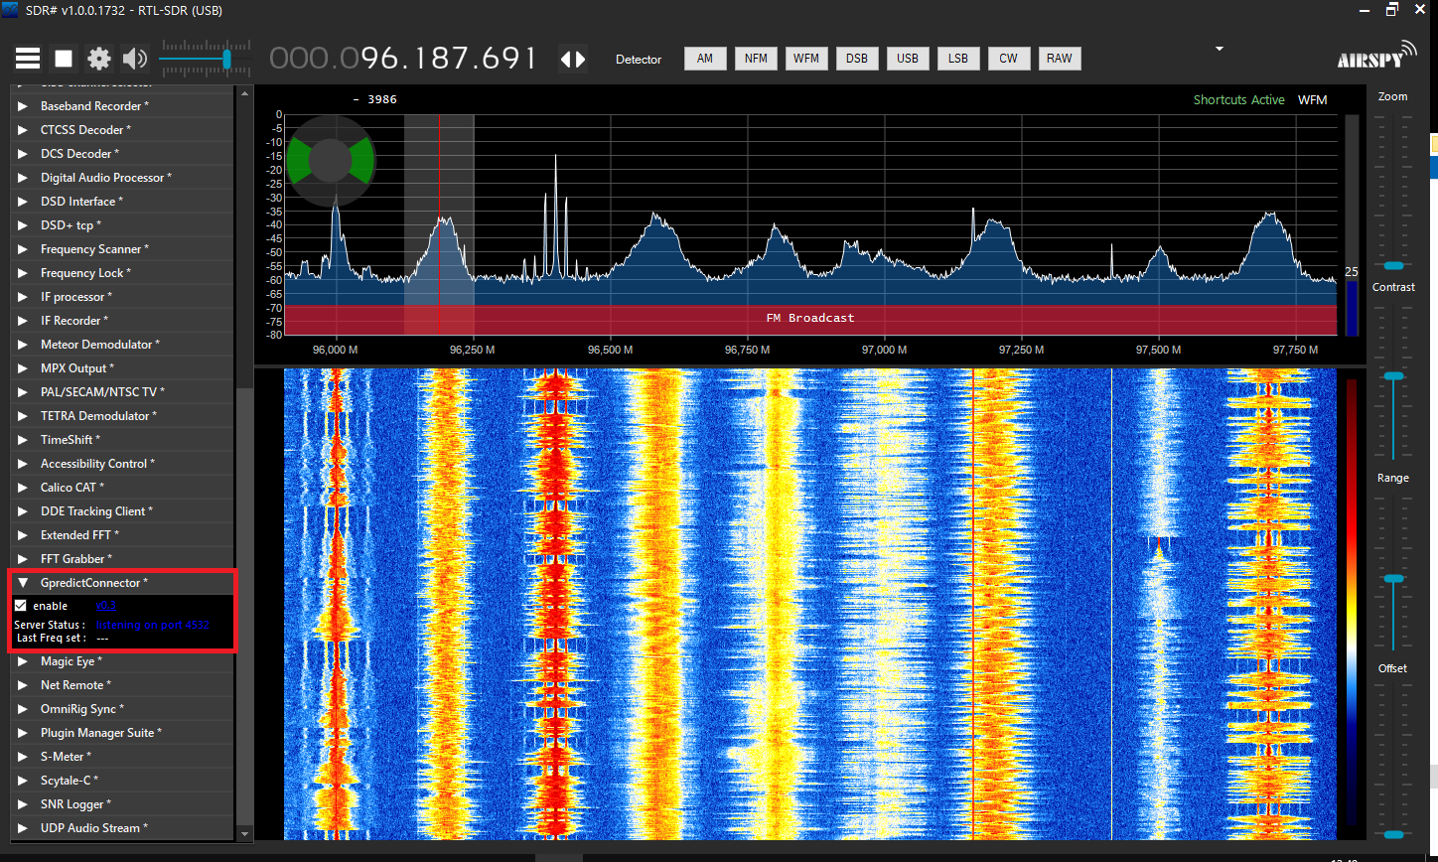This screenshot has height=862, width=1438.
Task: Open the v0.3 version link
Action: coord(105,606)
